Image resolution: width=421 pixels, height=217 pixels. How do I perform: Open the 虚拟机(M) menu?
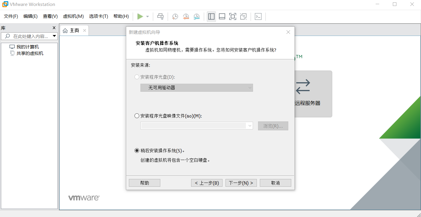point(73,16)
